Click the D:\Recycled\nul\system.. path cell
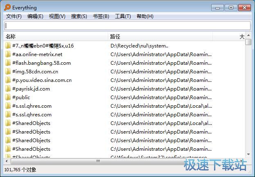The height and width of the screenshot is (177, 255). coord(140,46)
